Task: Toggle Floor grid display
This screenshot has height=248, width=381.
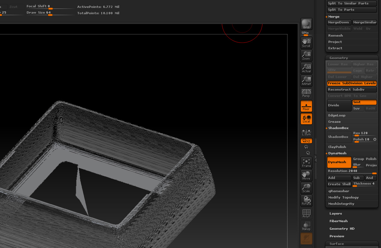Action: coord(306,106)
